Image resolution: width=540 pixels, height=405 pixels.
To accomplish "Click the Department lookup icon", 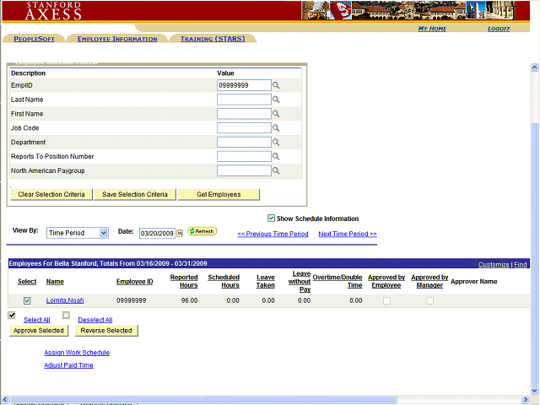I will coord(276,143).
